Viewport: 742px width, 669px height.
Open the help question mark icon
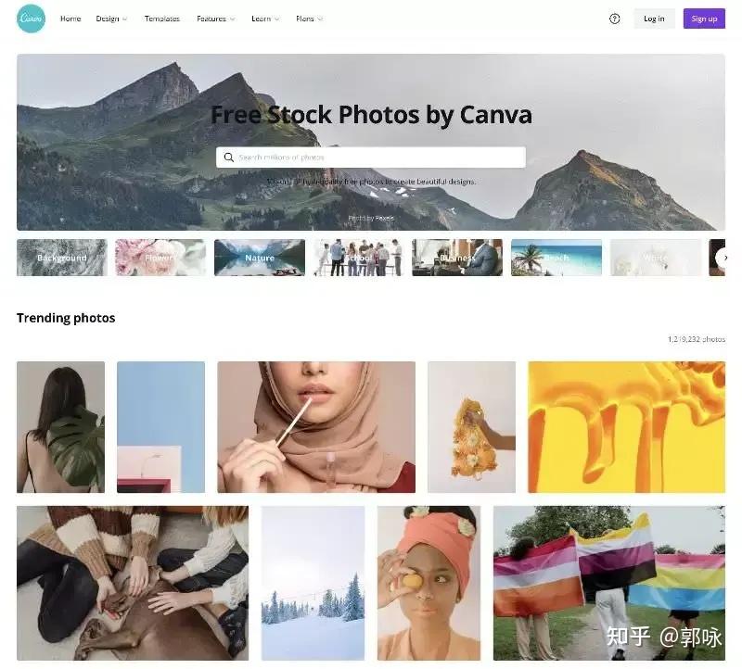[x=614, y=19]
